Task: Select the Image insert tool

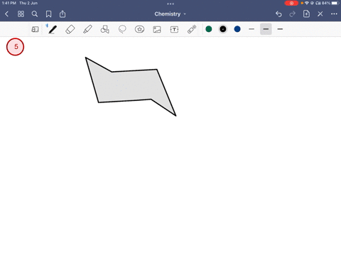Action: [157, 29]
